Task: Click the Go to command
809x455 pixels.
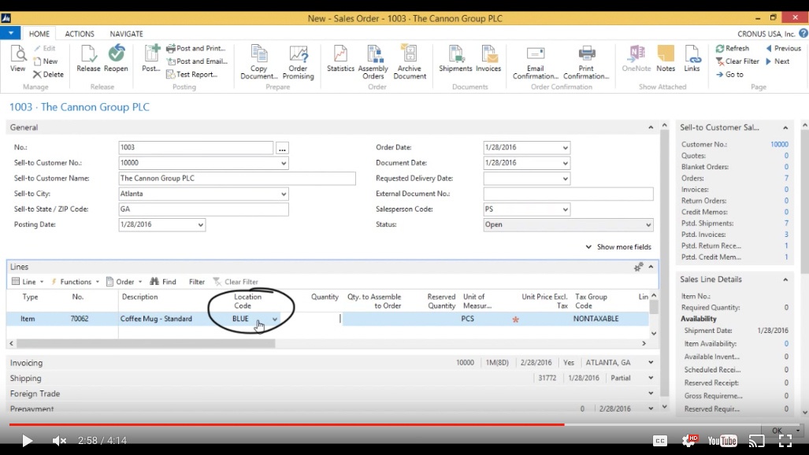Action: pyautogui.click(x=729, y=74)
